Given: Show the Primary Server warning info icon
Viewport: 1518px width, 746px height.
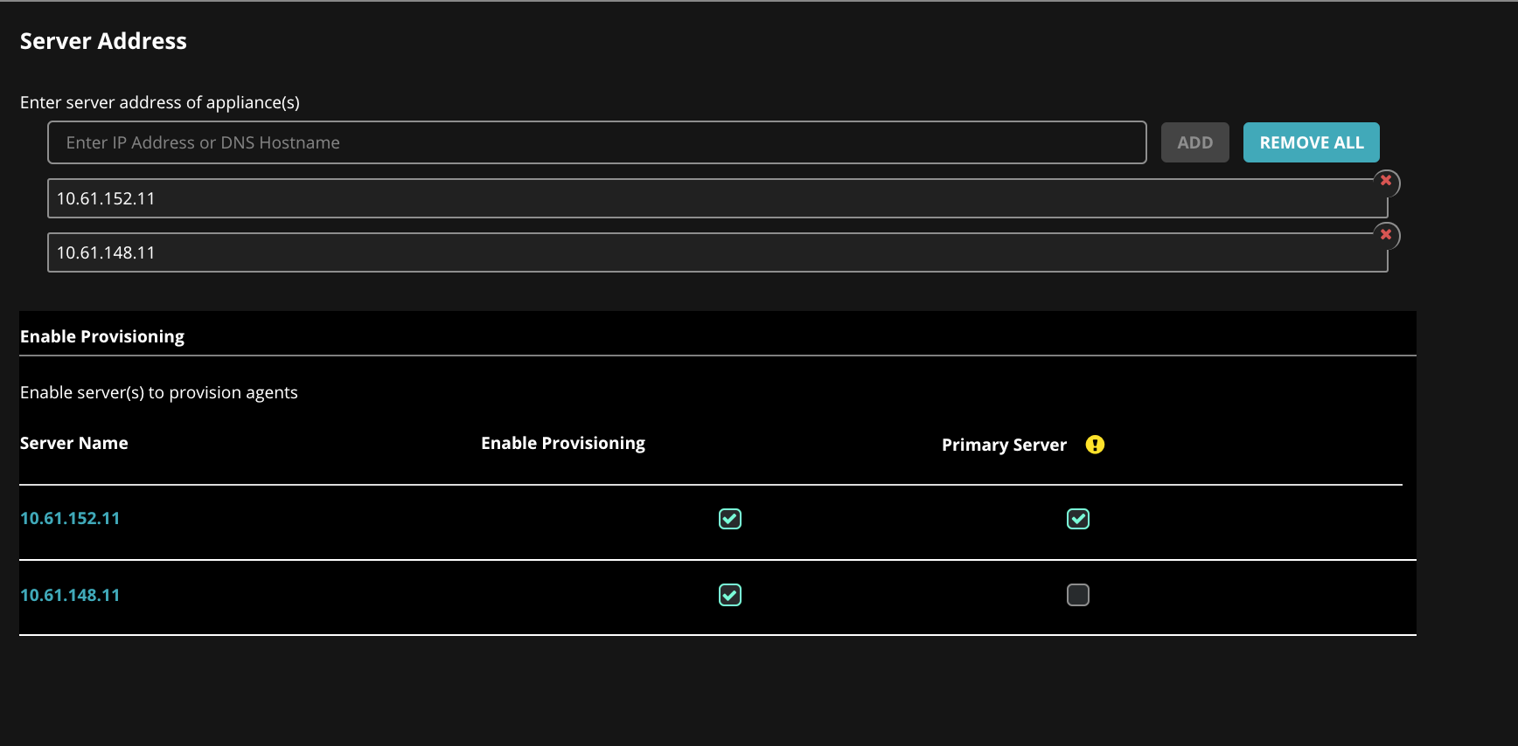Looking at the screenshot, I should click(1095, 445).
